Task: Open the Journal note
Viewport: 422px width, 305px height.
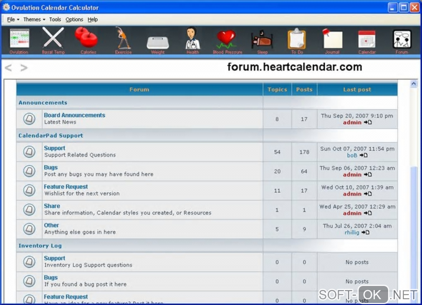Action: point(332,41)
